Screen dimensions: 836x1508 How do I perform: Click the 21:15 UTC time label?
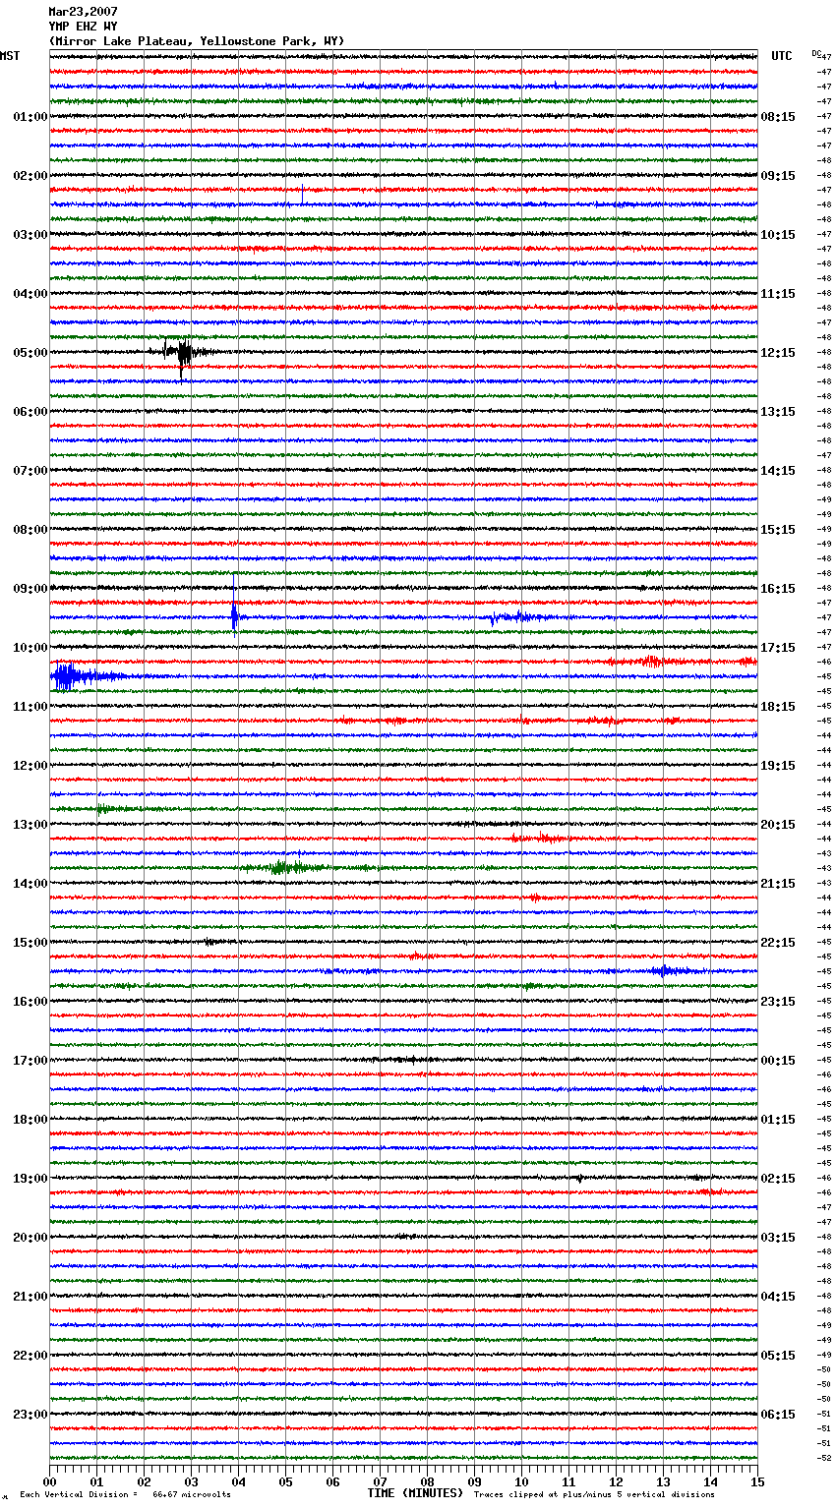tap(778, 884)
